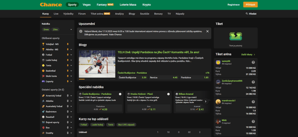Filter top events by Lední hokej
298x137 pixels.
point(97,125)
